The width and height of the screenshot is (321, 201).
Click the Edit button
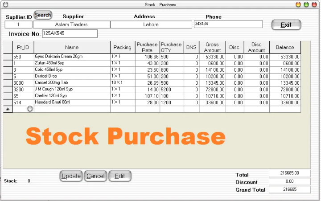click(x=120, y=176)
